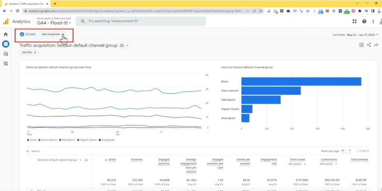This screenshot has width=382, height=191.
Task: Click the Customize report pencil icon
Action: (361, 45)
